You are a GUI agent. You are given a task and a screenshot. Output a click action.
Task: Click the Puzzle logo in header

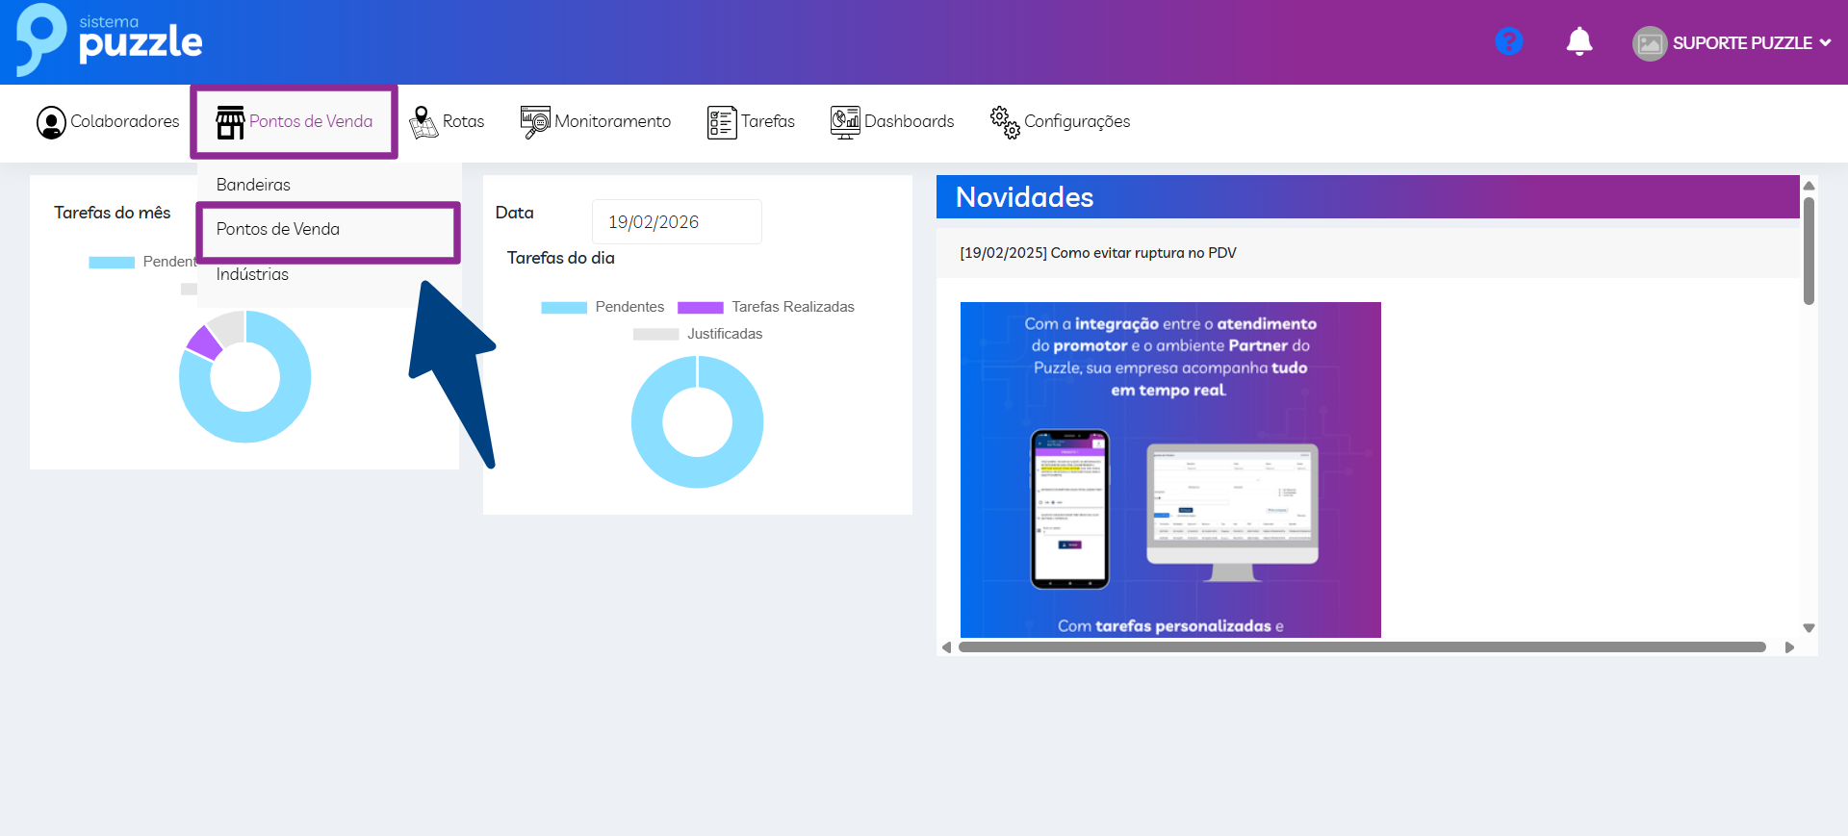109,39
